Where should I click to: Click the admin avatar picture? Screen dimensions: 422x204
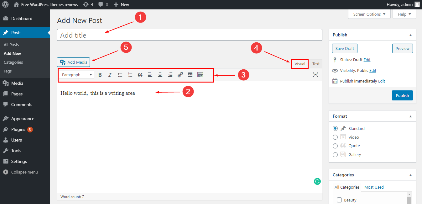[417, 4]
